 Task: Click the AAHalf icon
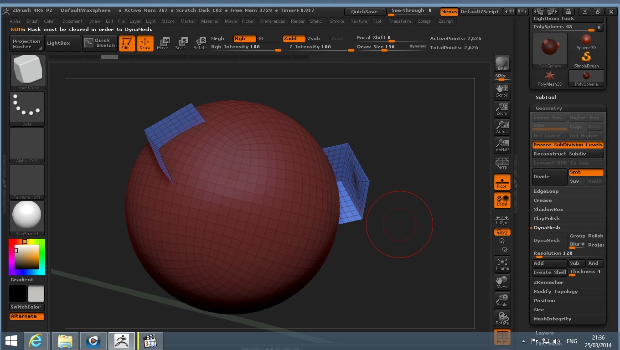click(x=502, y=145)
